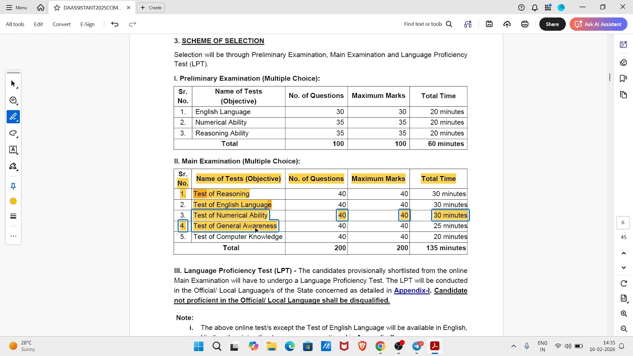Go to previous page arrow

click(x=624, y=253)
